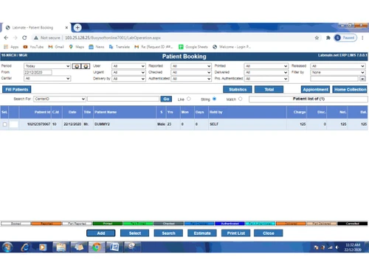Click the browser address bar URL
This screenshot has height=276, width=369.
113,38
